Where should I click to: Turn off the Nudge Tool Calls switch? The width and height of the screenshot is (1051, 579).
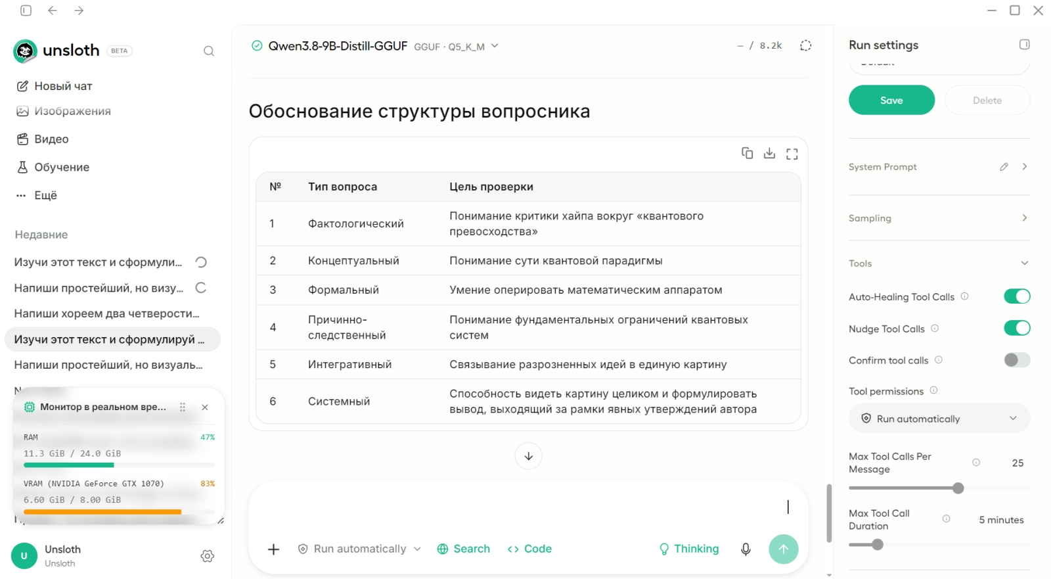click(x=1017, y=328)
